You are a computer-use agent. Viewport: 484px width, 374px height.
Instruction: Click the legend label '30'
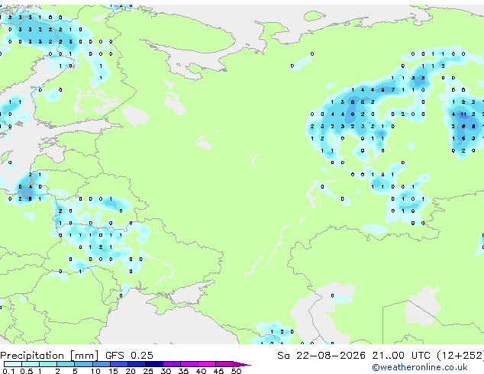click(x=166, y=371)
